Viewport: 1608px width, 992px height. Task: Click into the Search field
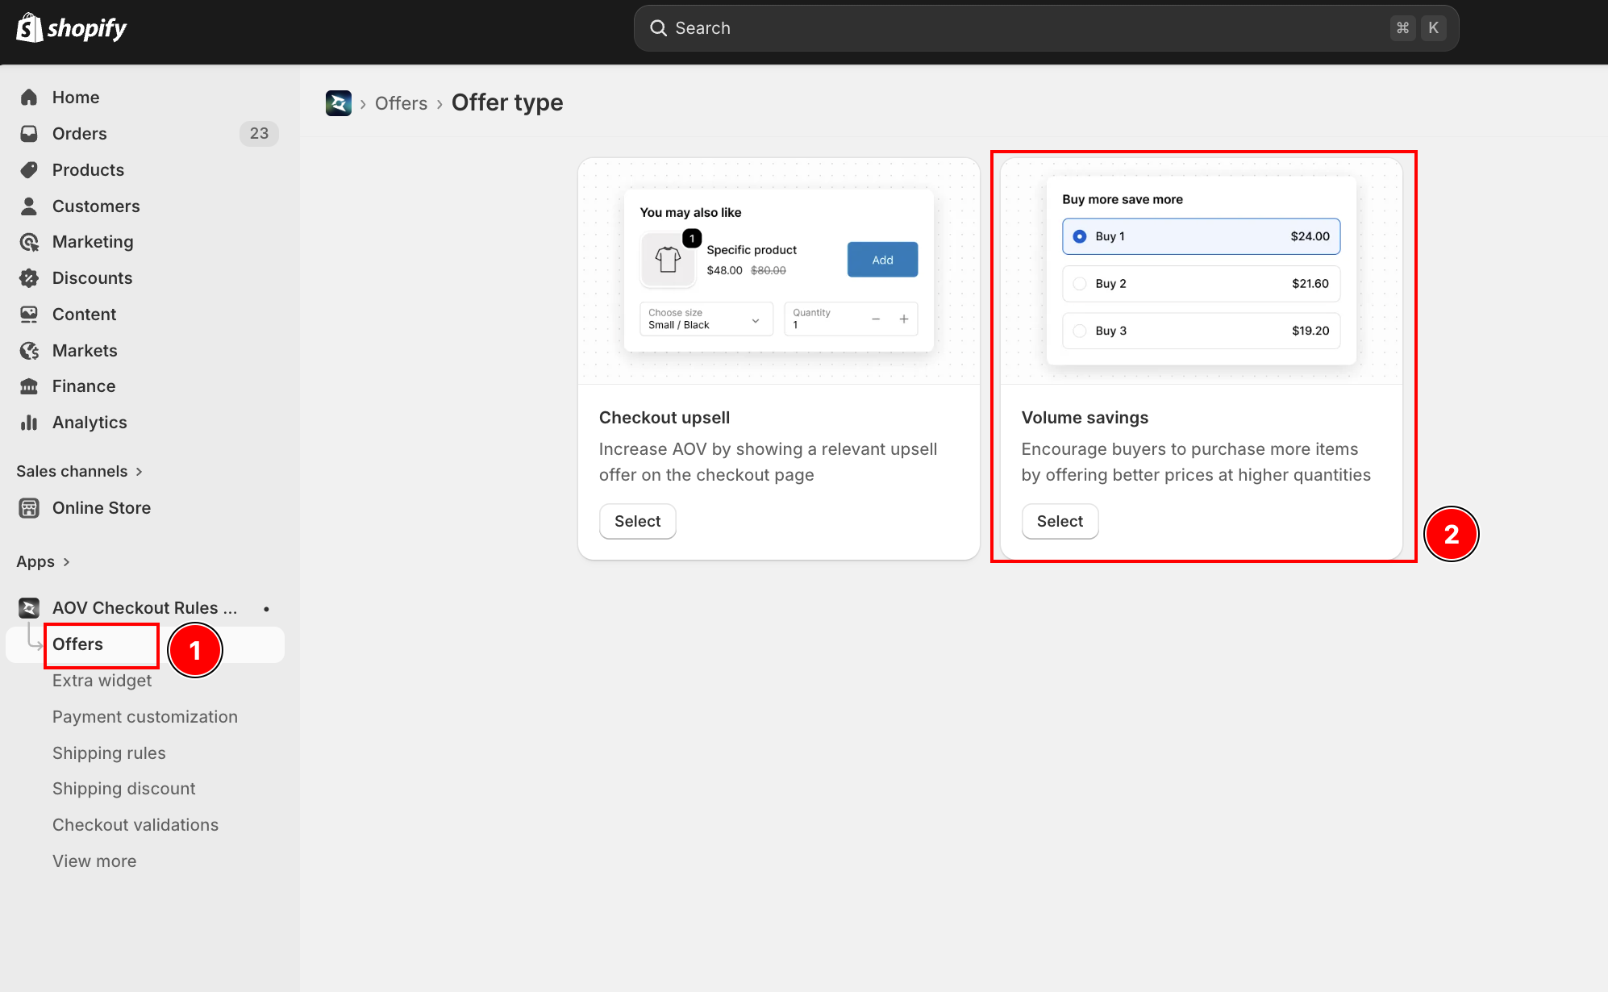point(1046,28)
